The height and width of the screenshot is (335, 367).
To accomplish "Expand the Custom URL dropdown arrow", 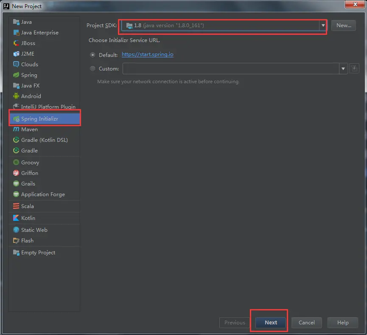I will [x=343, y=69].
